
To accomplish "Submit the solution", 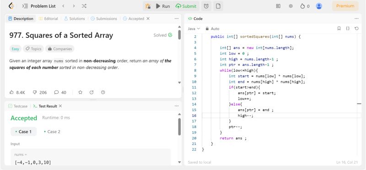I will click(186, 6).
